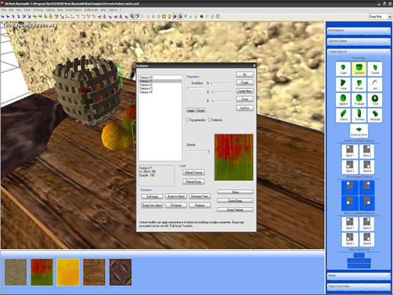Select the Prism primitive icon
The height and width of the screenshot is (295, 393).
click(359, 83)
